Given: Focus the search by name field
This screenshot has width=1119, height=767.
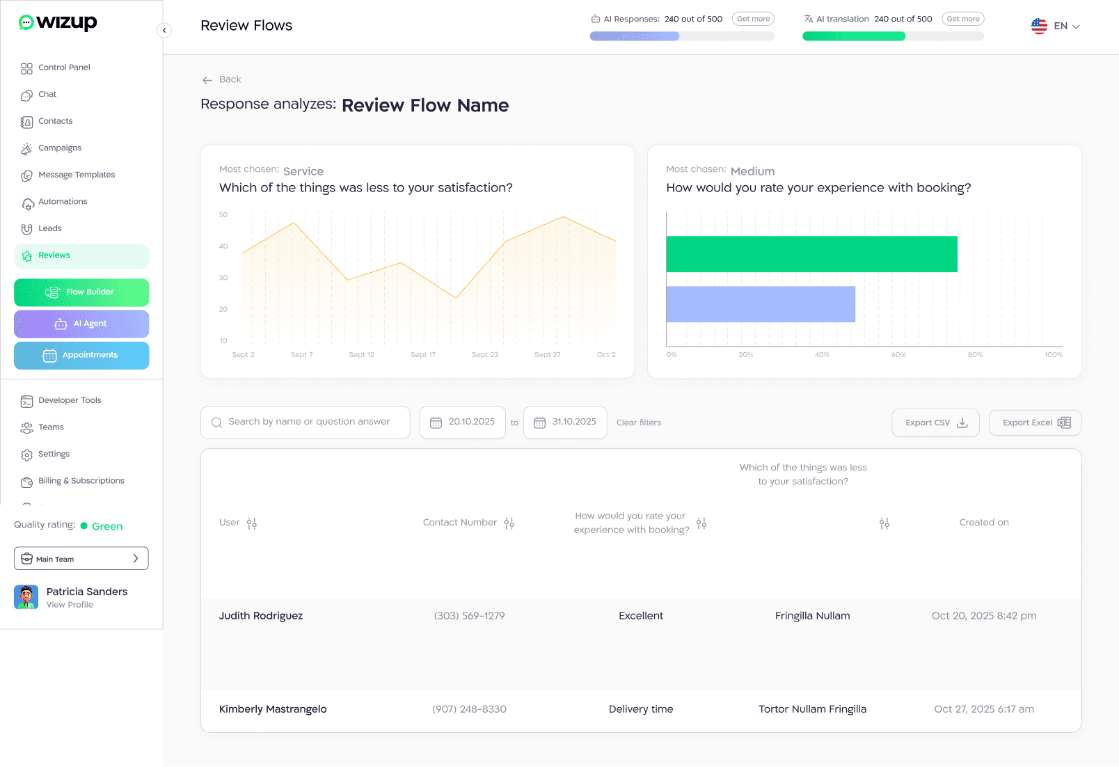Looking at the screenshot, I should click(x=305, y=422).
